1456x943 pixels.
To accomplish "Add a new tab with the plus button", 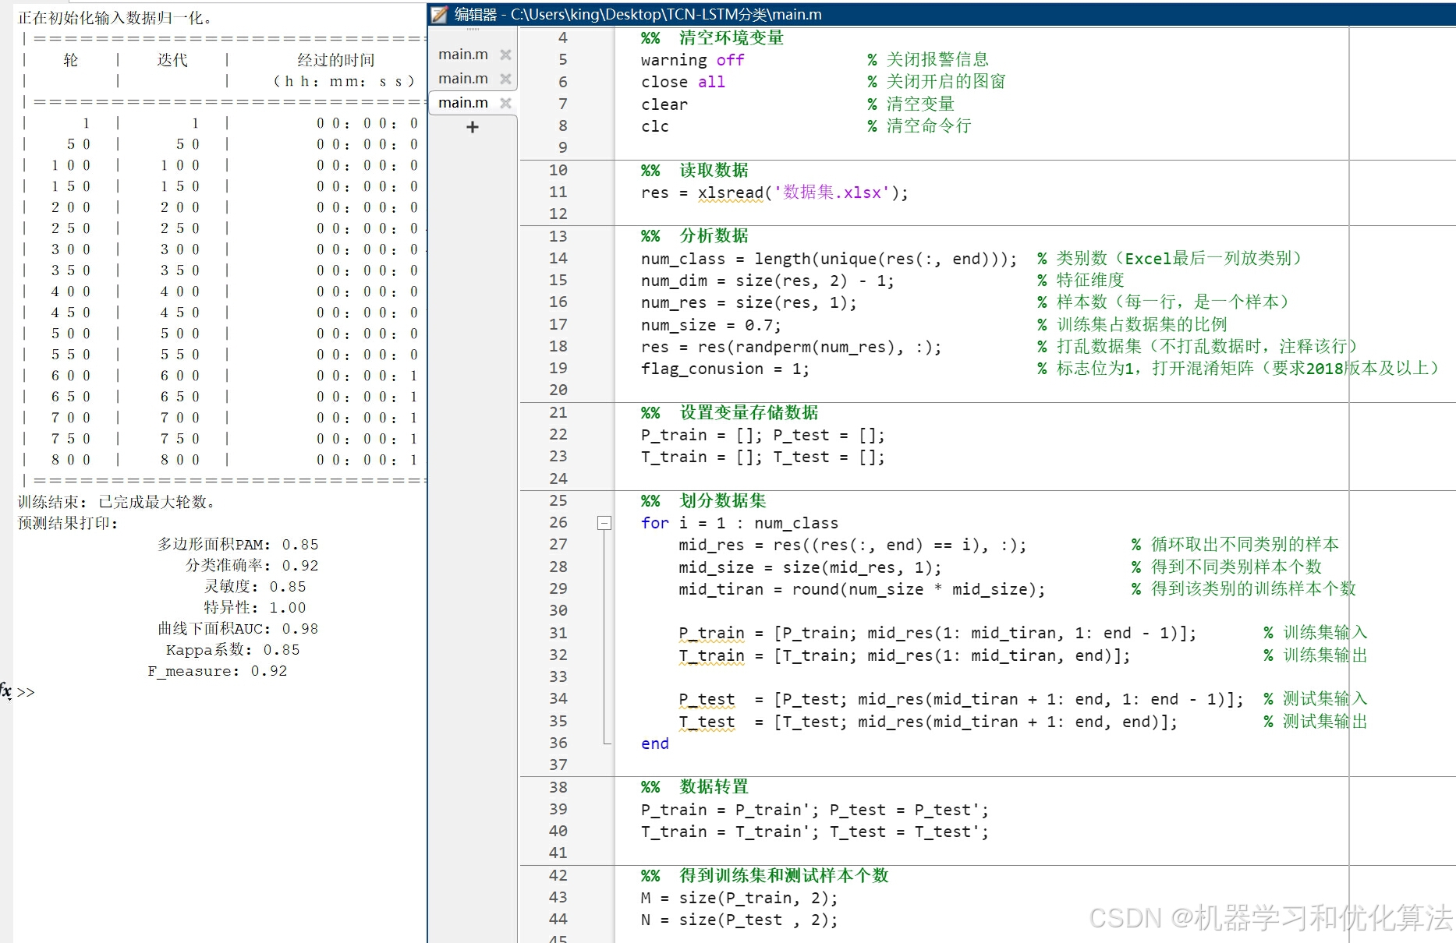I will tap(473, 127).
